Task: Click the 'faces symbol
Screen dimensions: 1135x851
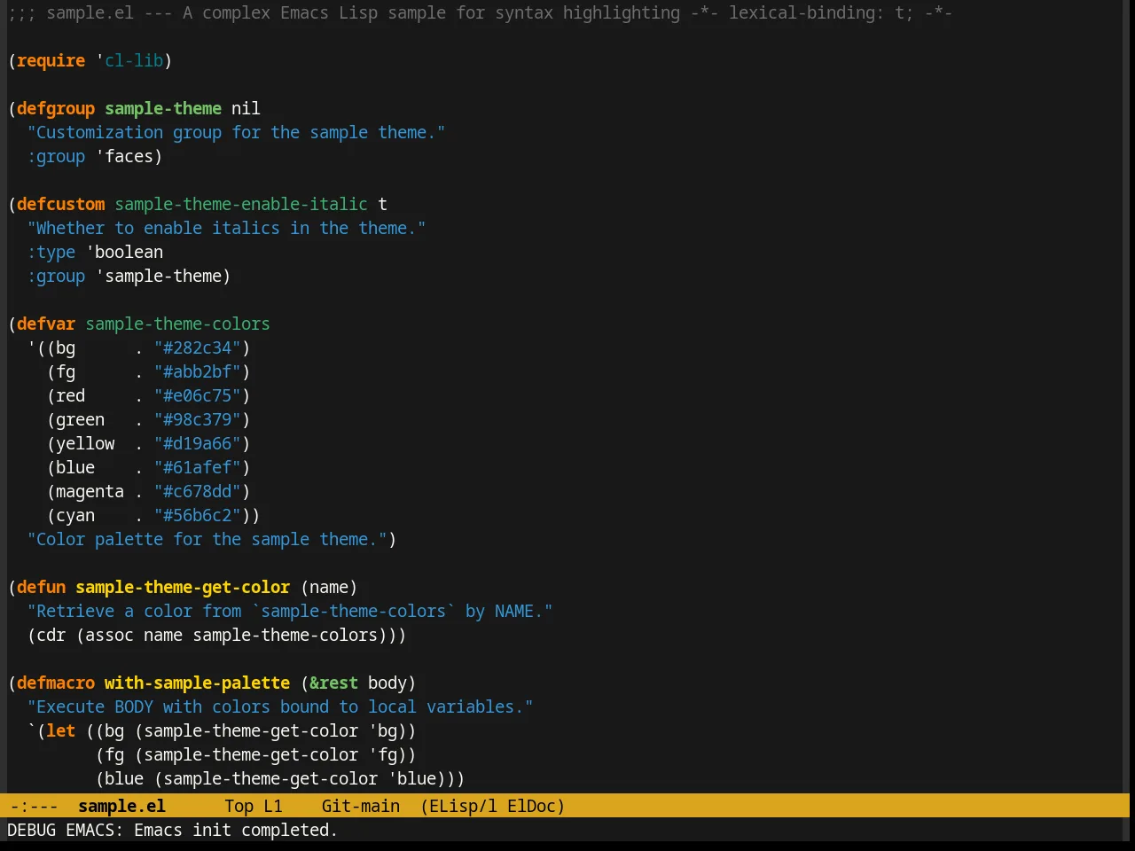Action: click(124, 156)
